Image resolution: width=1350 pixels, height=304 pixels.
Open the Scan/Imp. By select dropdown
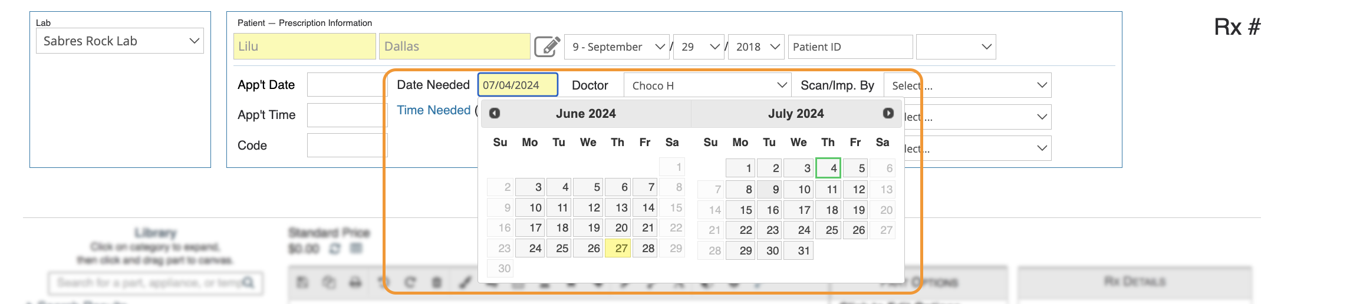(967, 85)
